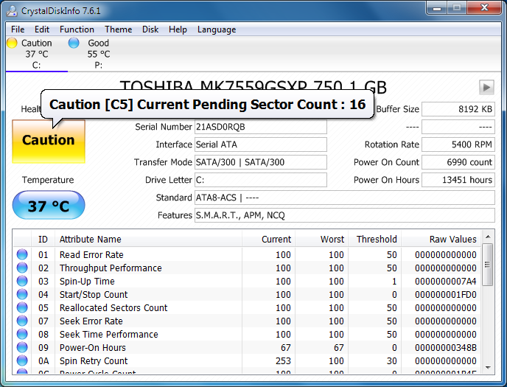Click status icon for Spin Retry Count

tap(22, 360)
